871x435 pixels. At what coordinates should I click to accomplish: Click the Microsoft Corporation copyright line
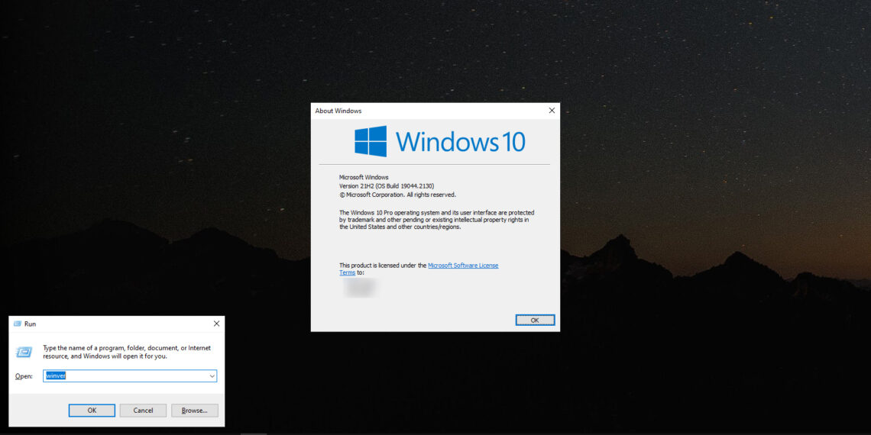click(397, 195)
